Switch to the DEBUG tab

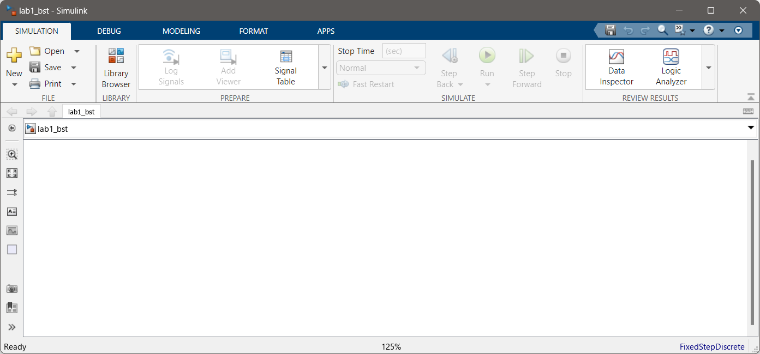pos(109,31)
